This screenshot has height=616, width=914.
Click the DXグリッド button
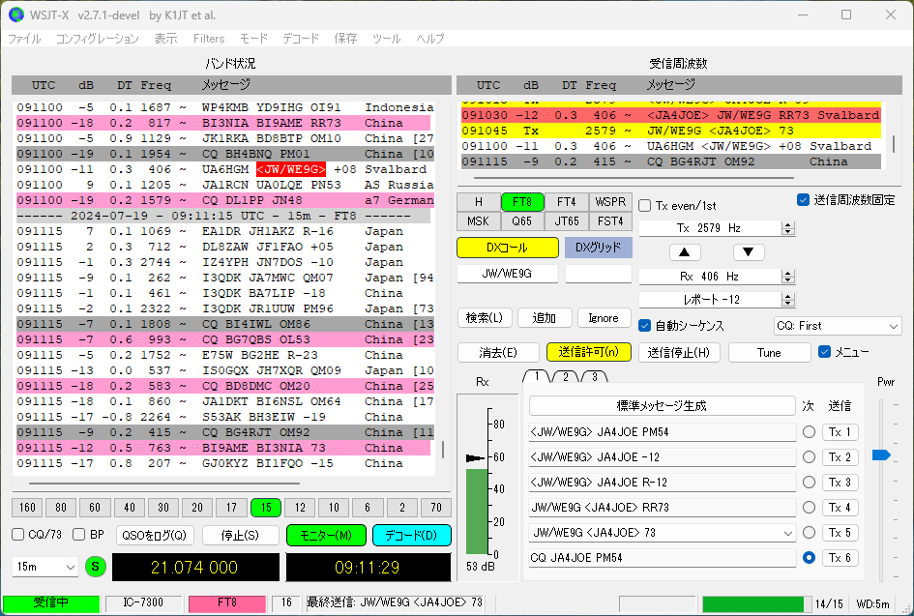click(x=599, y=248)
